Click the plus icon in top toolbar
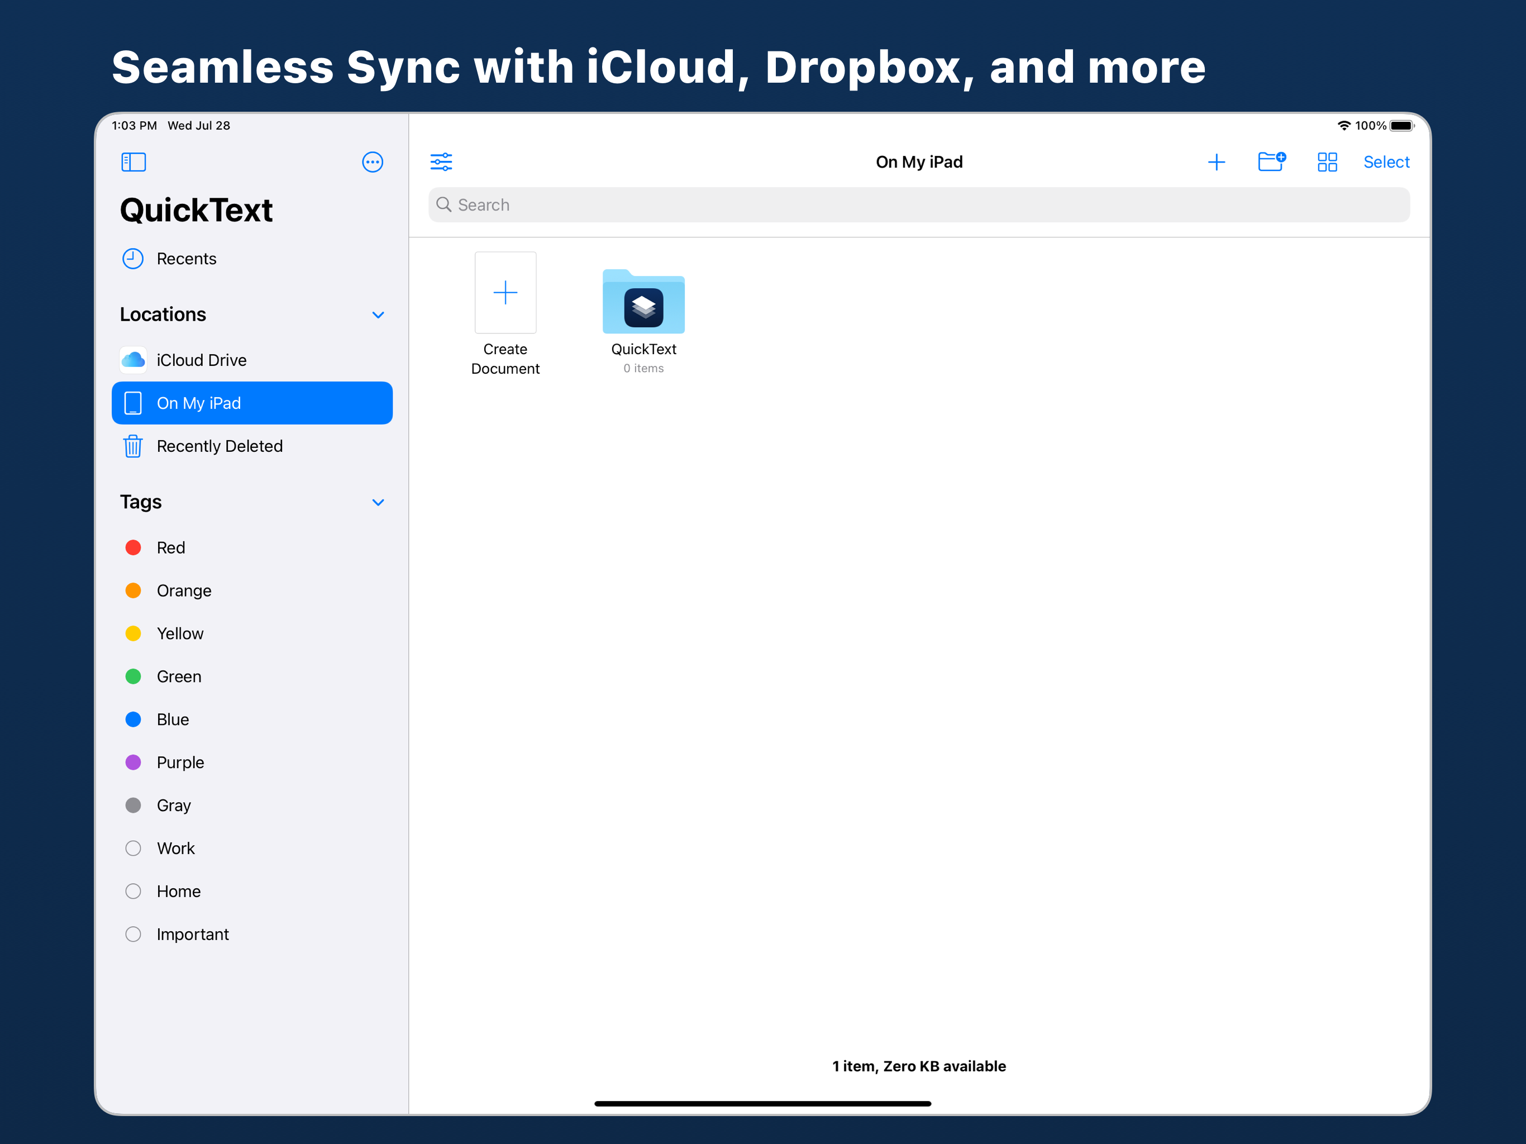 pyautogui.click(x=1216, y=162)
